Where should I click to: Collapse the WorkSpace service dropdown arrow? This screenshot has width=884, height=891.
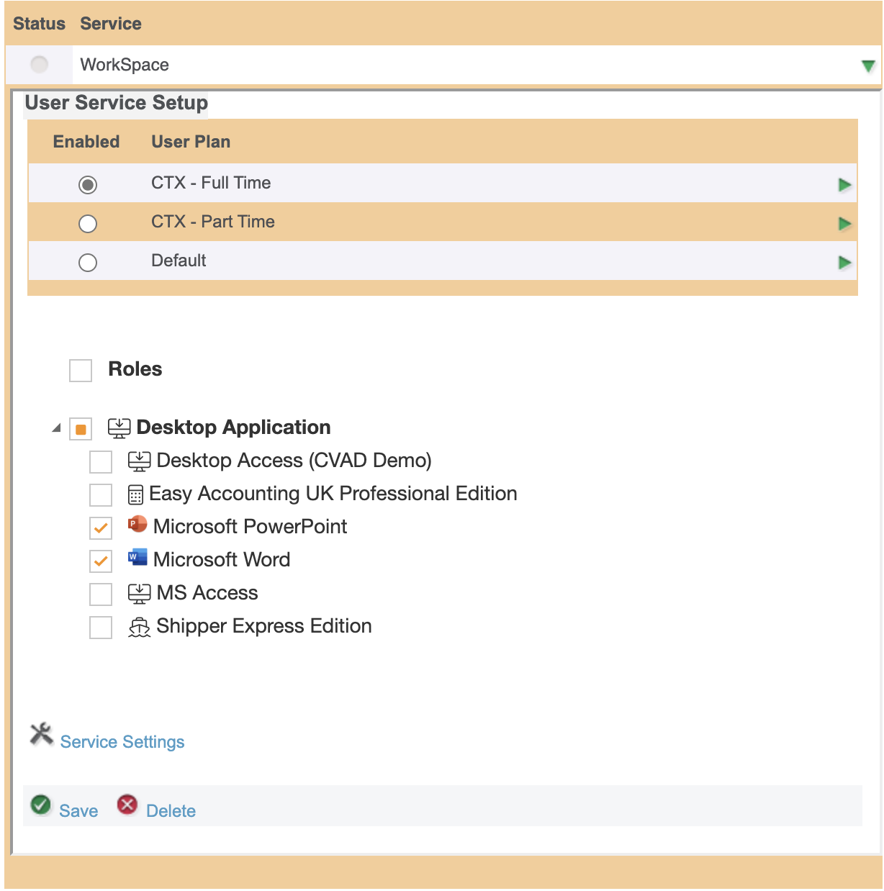[x=867, y=66]
